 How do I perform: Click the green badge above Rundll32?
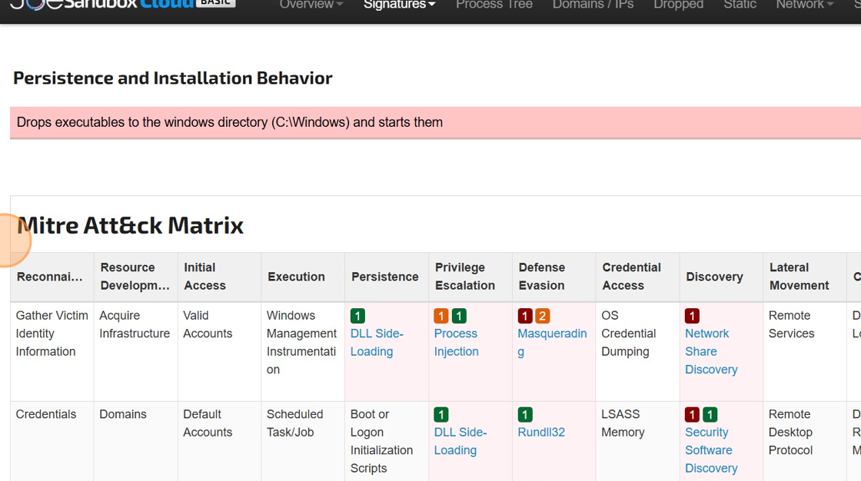click(x=525, y=414)
